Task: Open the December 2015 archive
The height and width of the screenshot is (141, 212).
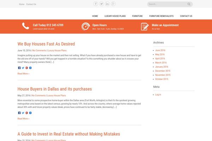Action: coord(163,71)
